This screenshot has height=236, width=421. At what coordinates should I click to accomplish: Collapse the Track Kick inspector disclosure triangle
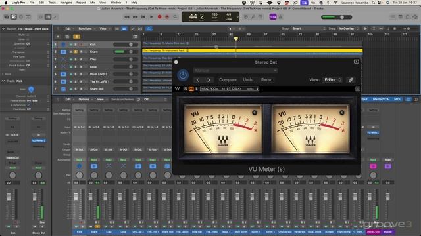pyautogui.click(x=3, y=81)
